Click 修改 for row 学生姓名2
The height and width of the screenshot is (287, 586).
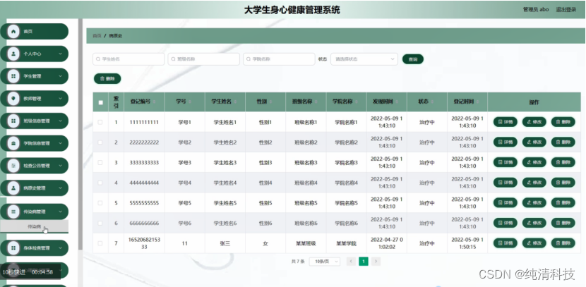[534, 142]
